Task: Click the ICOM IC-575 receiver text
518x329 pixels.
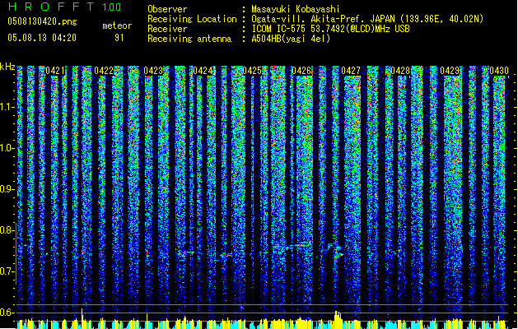Action: pyautogui.click(x=330, y=29)
